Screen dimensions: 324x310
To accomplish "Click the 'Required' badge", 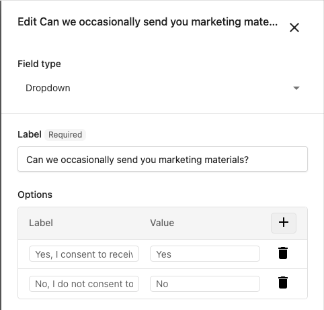I will click(x=65, y=135).
